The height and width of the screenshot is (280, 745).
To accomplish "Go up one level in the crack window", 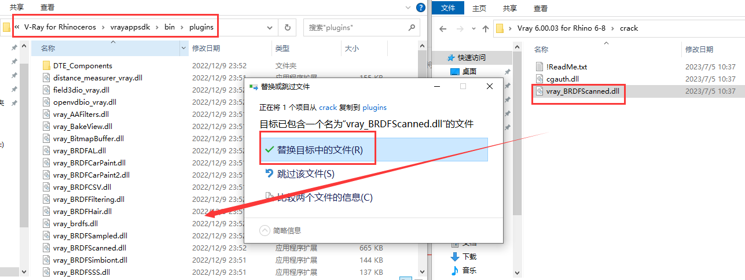I will pos(485,28).
